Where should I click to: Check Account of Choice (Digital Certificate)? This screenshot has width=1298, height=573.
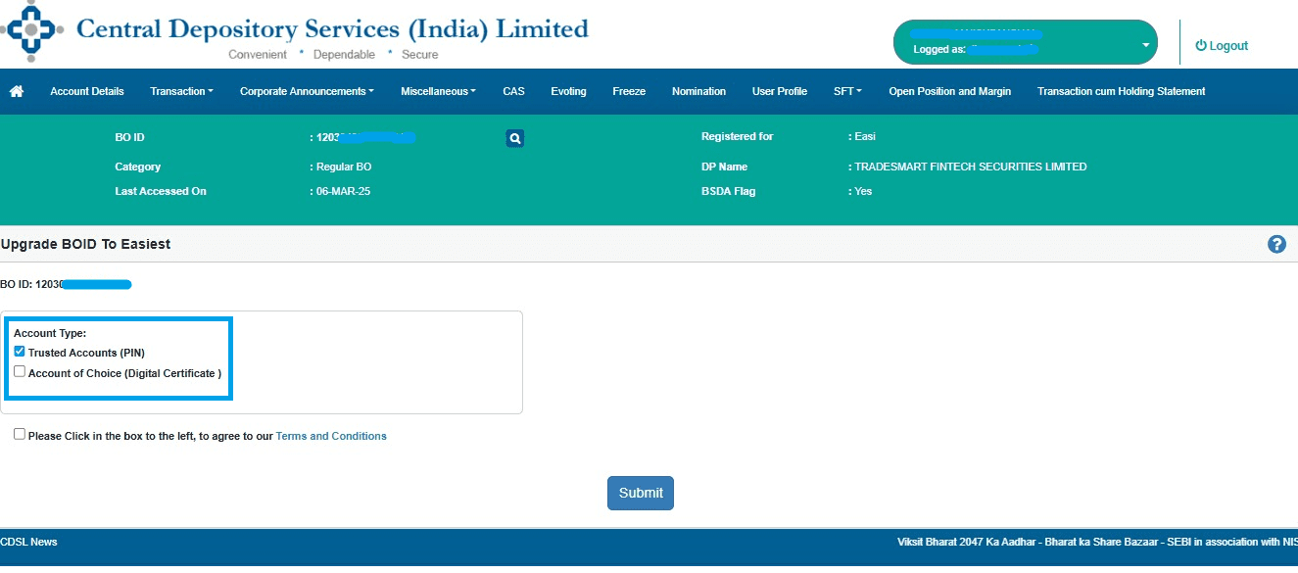click(20, 372)
